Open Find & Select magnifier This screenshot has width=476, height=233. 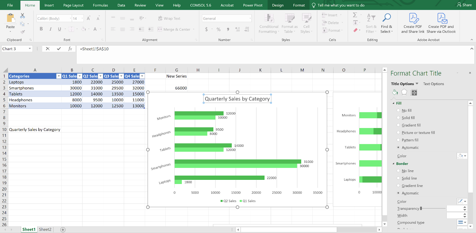point(386,23)
